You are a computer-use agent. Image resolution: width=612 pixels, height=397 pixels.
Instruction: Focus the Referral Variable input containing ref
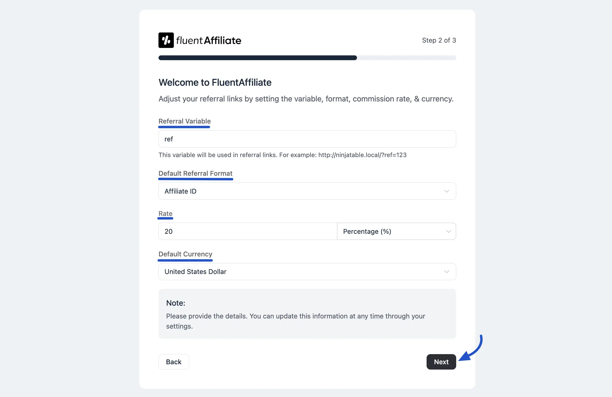[307, 139]
